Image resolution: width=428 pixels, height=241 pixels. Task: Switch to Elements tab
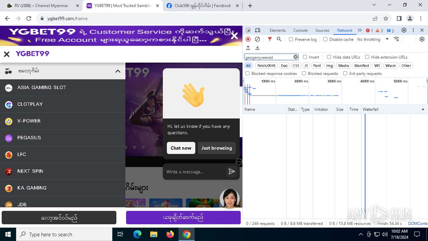(x=278, y=30)
